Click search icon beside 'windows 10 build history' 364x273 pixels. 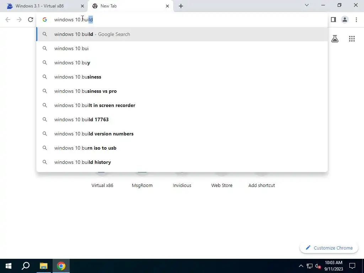[44, 162]
